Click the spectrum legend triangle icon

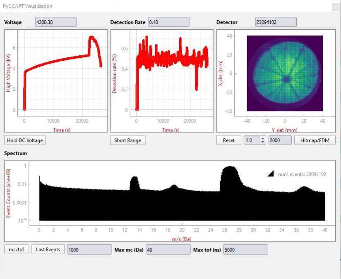coord(270,174)
